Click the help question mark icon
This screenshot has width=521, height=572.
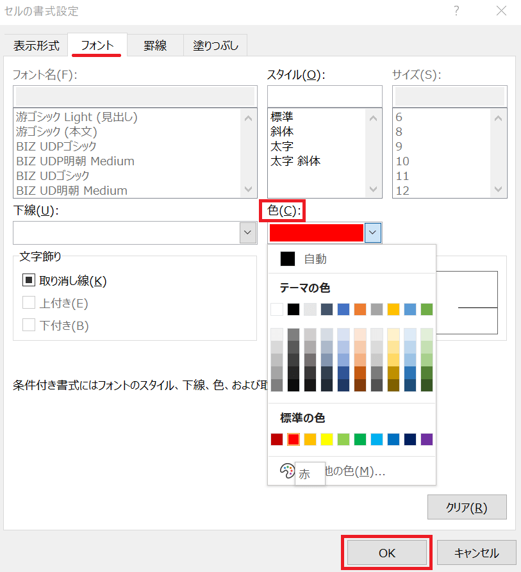pos(457,11)
